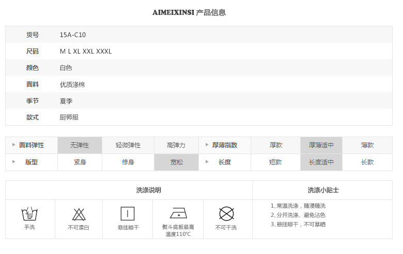
Task: Click the sizes M L XL XXL XXXL
Action: pyautogui.click(x=86, y=51)
